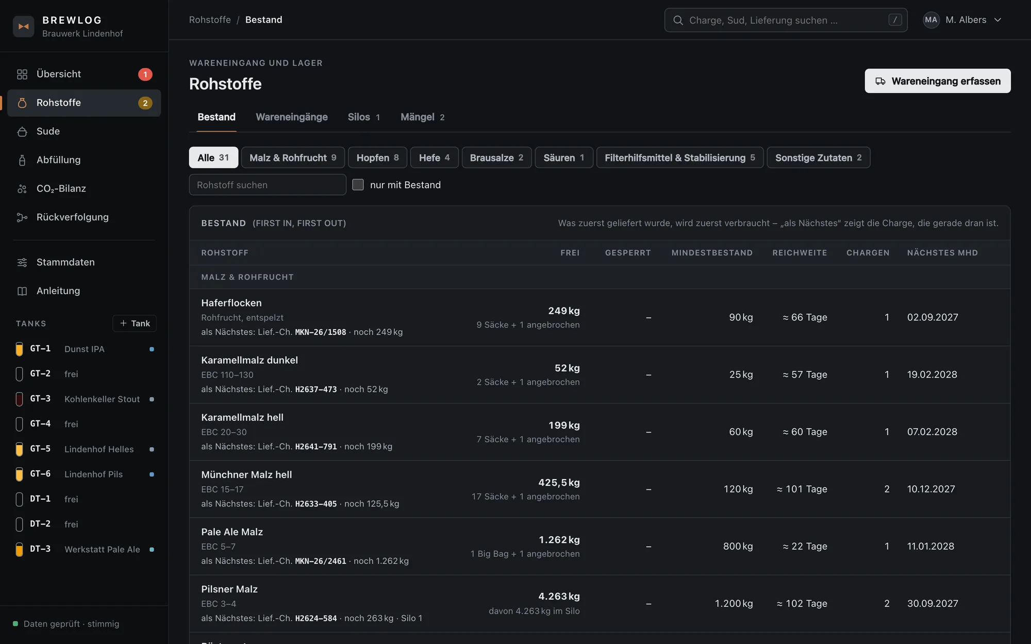The image size is (1031, 644).
Task: Click the Rohstoffe breadcrumb link
Action: tap(210, 20)
